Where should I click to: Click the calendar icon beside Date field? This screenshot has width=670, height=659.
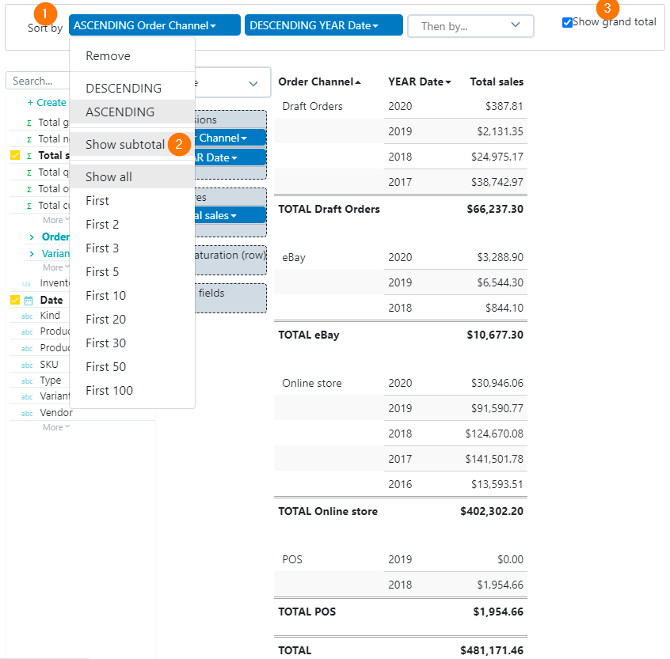pos(29,301)
